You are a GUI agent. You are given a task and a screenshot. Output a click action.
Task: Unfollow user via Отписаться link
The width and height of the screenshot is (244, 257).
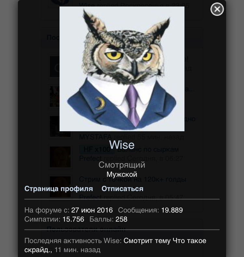pos(122,189)
